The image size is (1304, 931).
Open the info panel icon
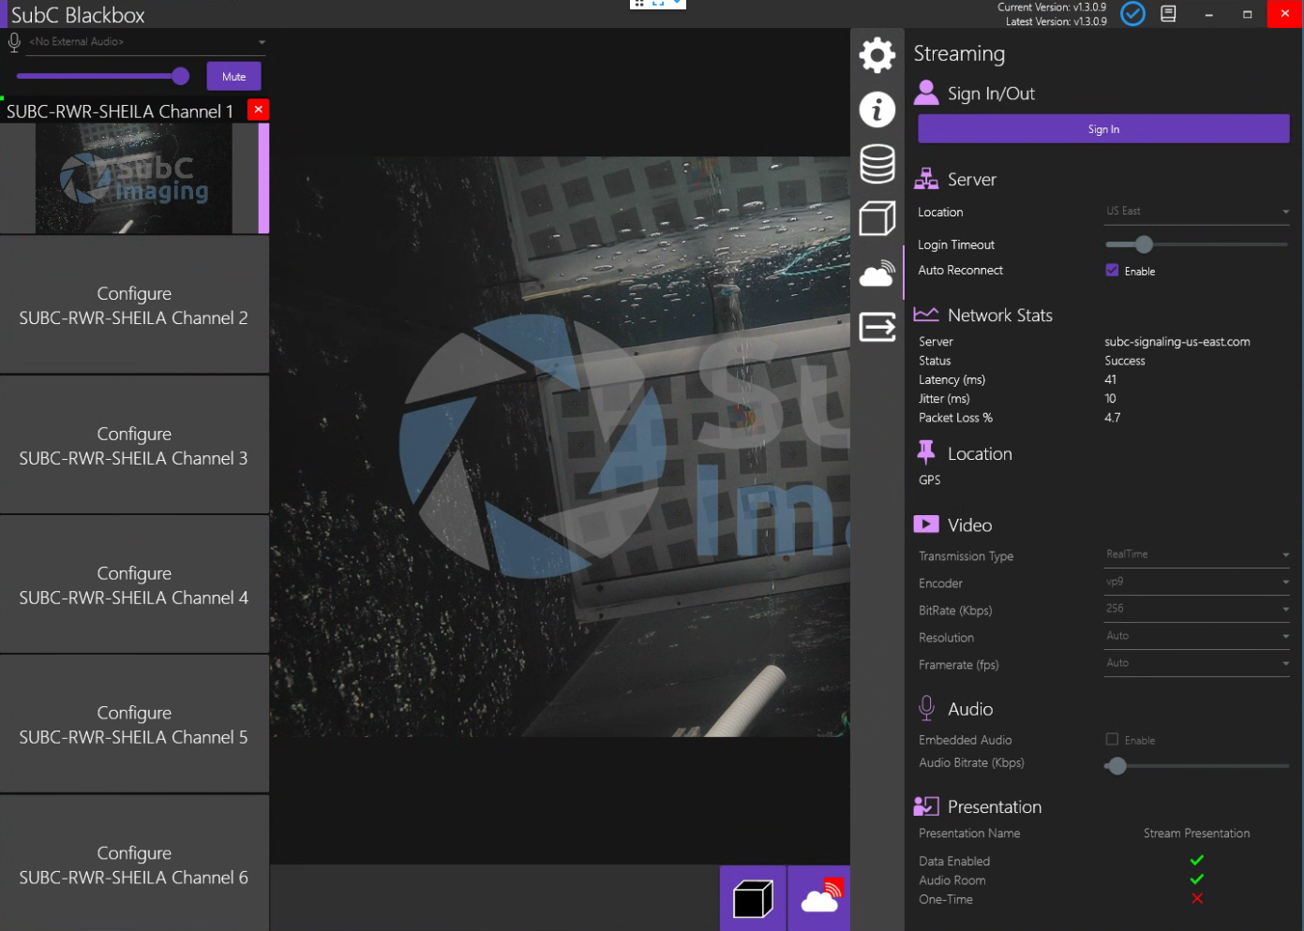click(877, 110)
